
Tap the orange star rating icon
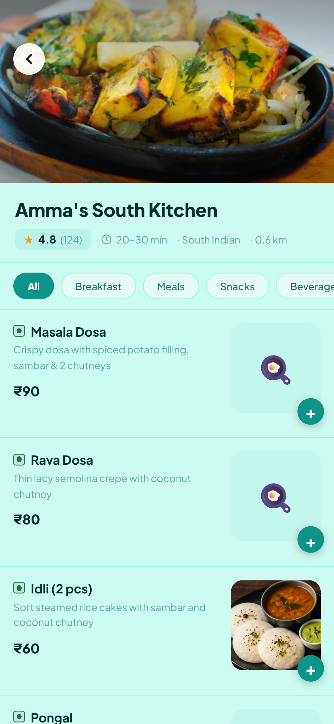point(29,240)
